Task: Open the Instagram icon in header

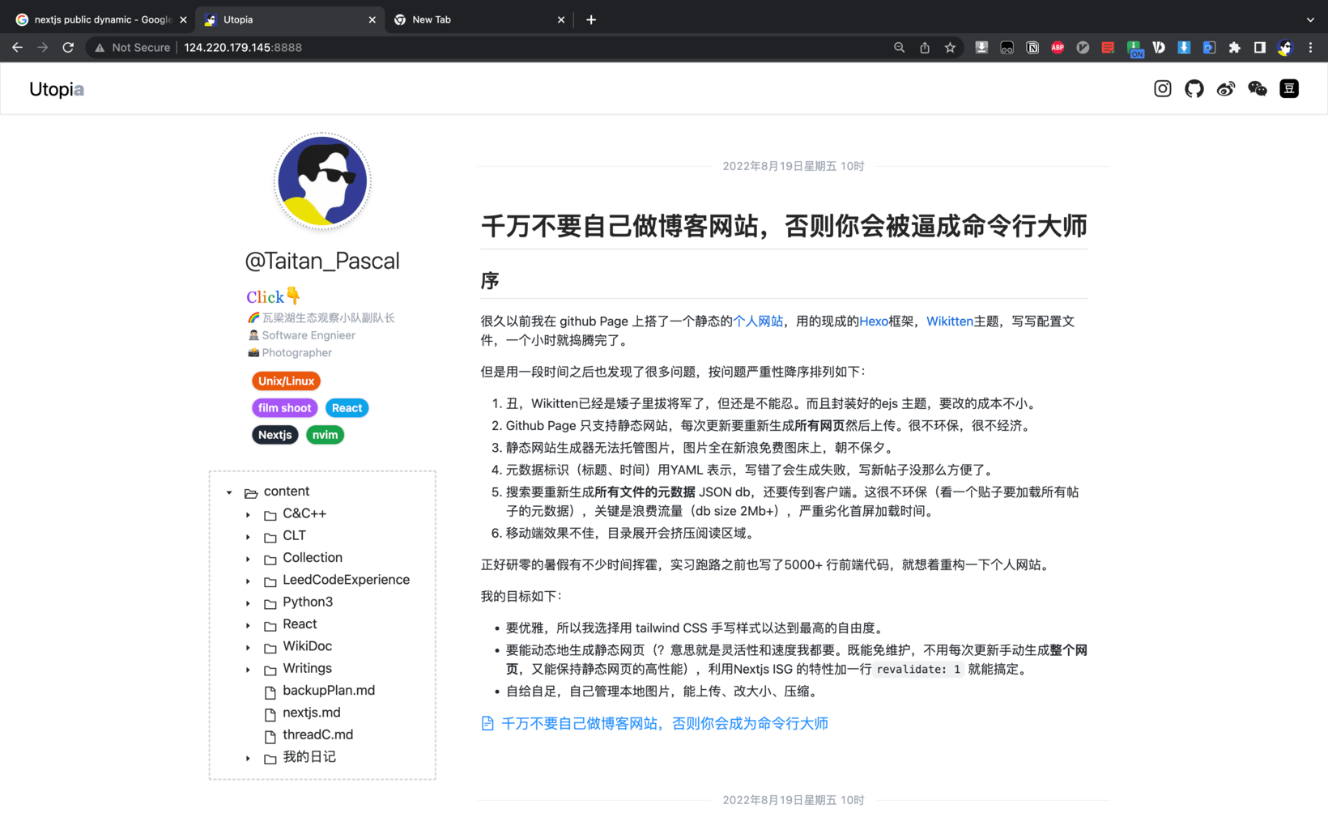Action: (1162, 89)
